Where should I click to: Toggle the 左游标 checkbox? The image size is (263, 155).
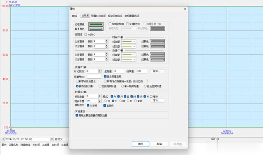88,106
